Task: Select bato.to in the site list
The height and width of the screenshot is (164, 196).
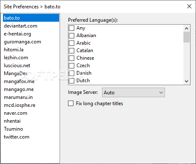Action: (x=31, y=18)
